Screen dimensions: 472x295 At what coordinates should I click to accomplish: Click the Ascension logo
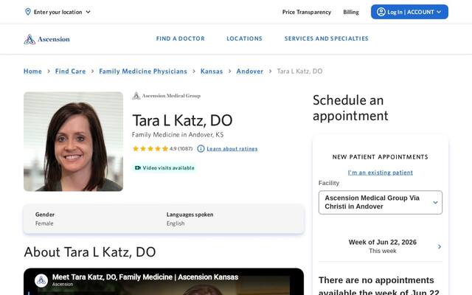[x=46, y=39]
